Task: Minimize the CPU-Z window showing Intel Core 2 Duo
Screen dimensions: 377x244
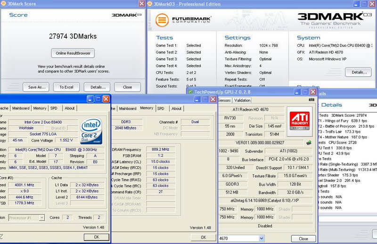Action: 90,99
